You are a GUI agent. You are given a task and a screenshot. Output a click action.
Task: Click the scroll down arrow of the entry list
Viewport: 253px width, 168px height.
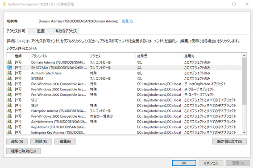[244, 132]
